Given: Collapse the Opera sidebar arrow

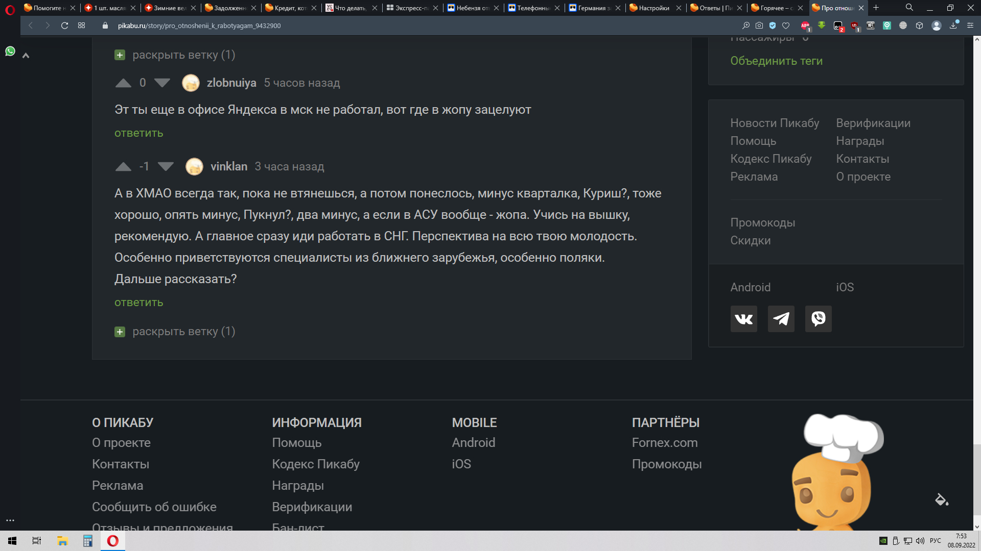Looking at the screenshot, I should 26,56.
